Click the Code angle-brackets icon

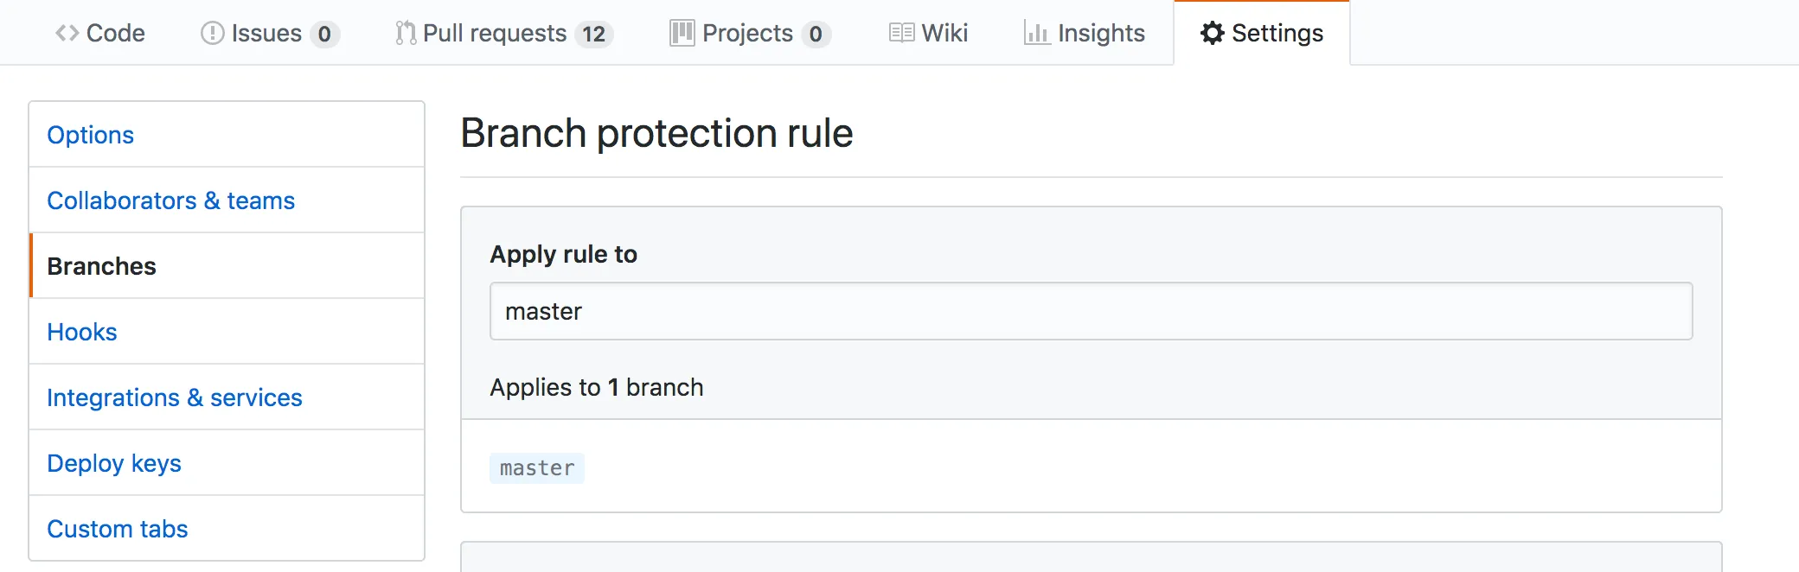pos(67,34)
